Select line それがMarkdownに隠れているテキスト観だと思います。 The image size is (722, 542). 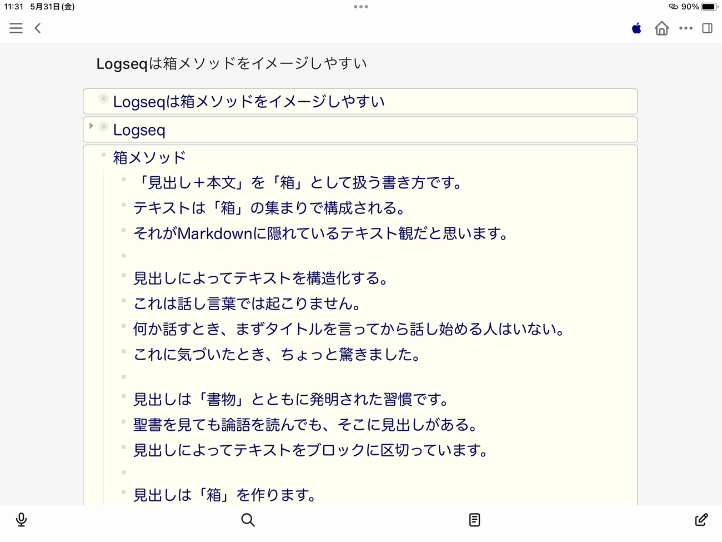click(322, 233)
